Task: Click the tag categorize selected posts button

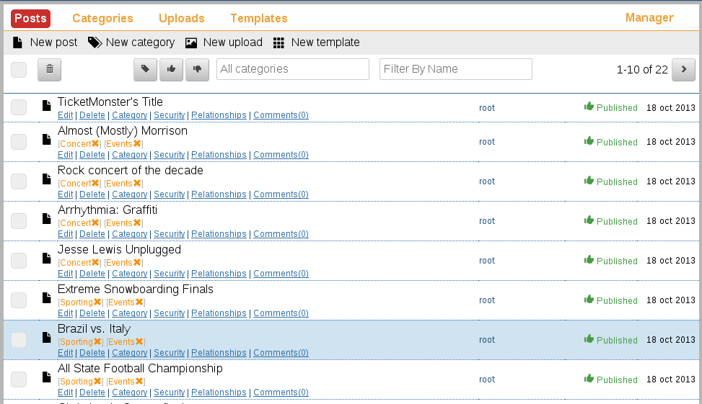Action: (x=145, y=70)
